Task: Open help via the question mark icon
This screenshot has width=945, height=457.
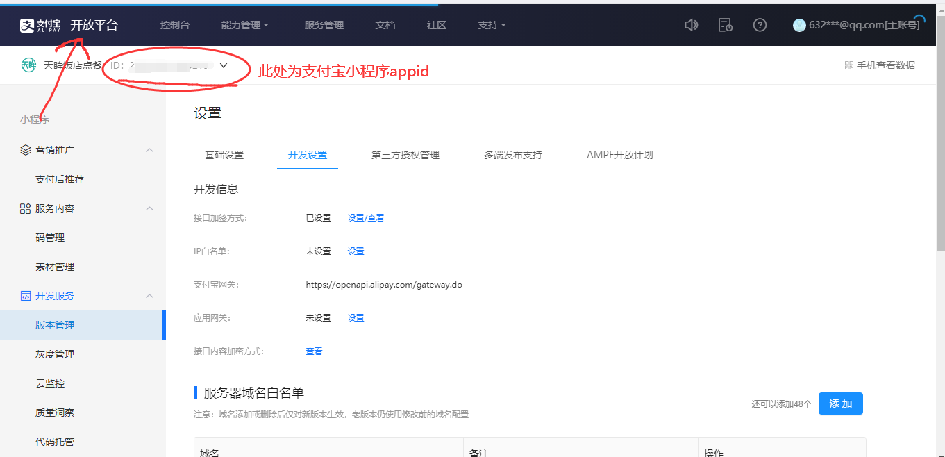Action: 760,25
